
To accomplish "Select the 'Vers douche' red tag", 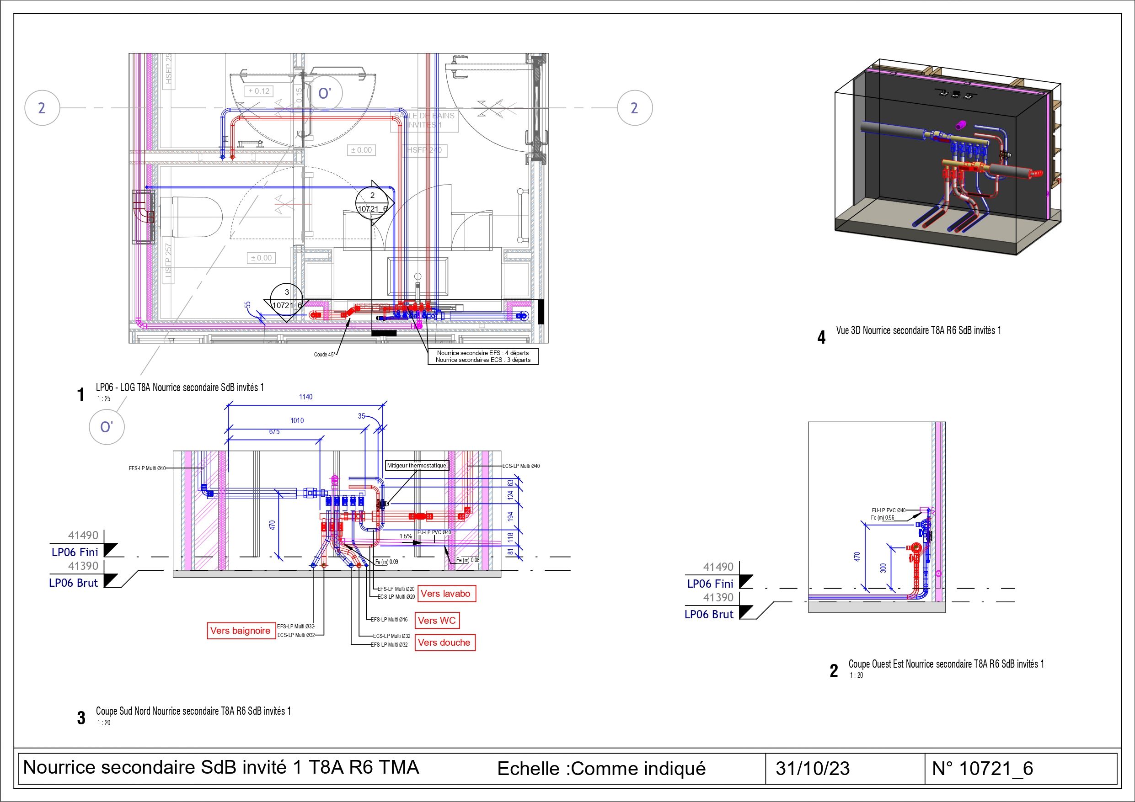I will (x=444, y=643).
